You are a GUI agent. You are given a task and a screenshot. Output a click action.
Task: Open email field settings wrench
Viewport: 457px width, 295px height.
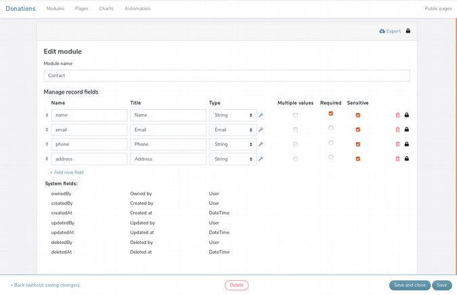click(261, 130)
